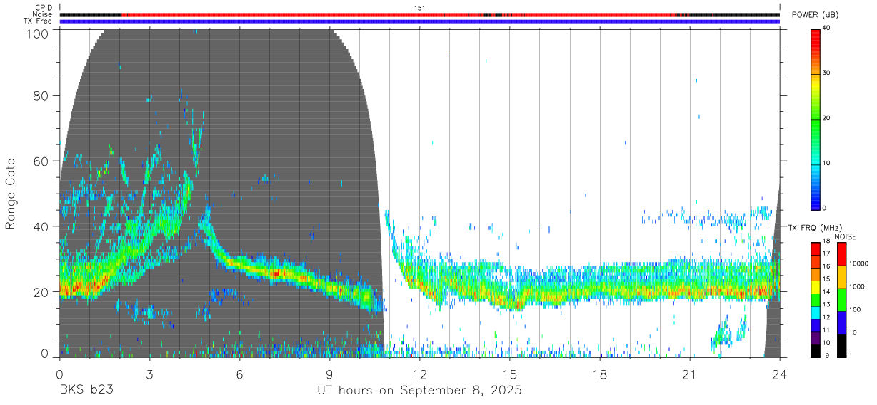The width and height of the screenshot is (877, 405).
Task: Click the 100 tick on Range Gate axis
Action: [39, 34]
